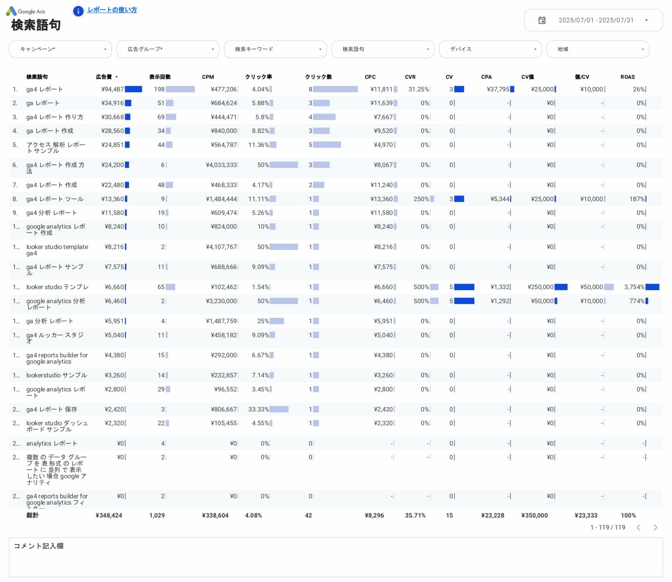Image resolution: width=672 pixels, height=582 pixels.
Task: Click the calendar icon in date picker
Action: pos(542,20)
